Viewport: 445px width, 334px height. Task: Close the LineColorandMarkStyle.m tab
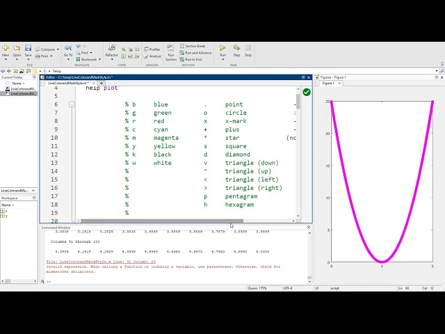94,83
